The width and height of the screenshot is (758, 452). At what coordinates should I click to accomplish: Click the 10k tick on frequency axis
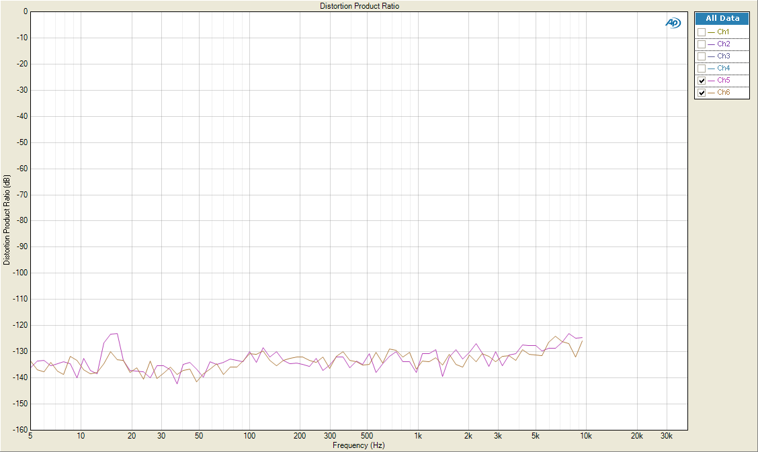point(586,436)
